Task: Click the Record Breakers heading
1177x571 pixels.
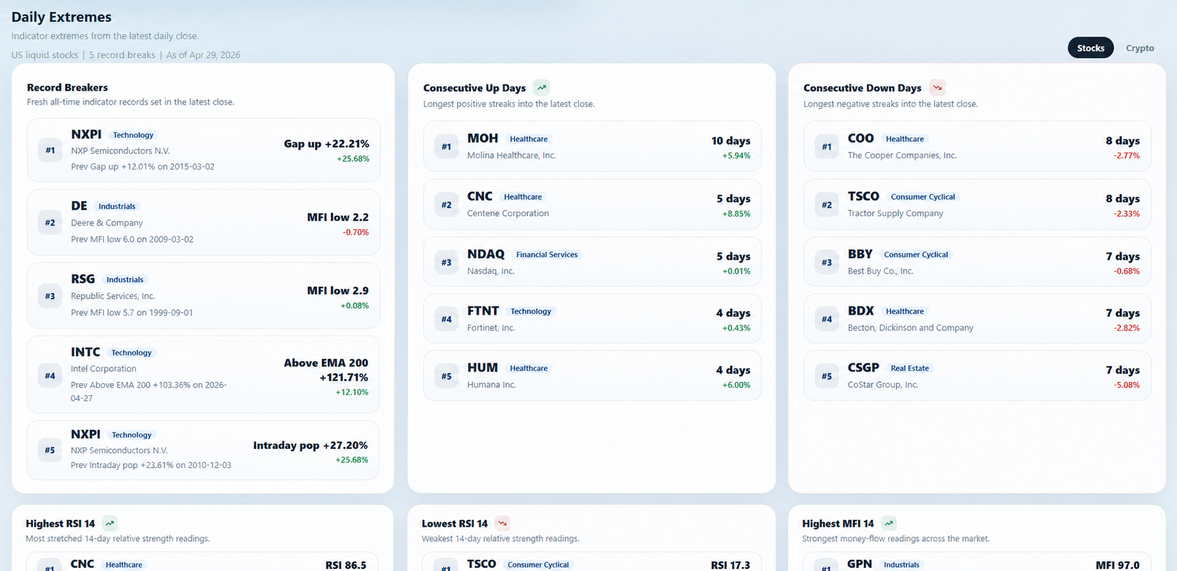Action: click(67, 88)
